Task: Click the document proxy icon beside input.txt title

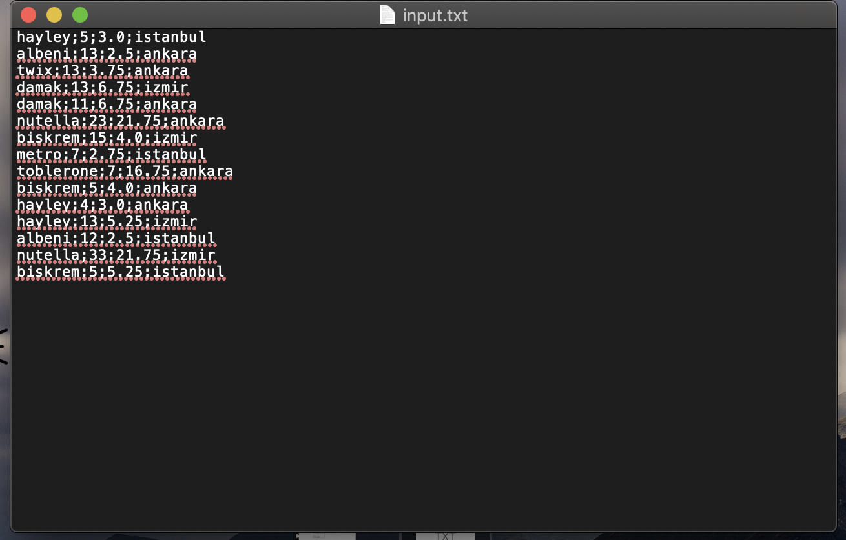Action: pyautogui.click(x=386, y=15)
